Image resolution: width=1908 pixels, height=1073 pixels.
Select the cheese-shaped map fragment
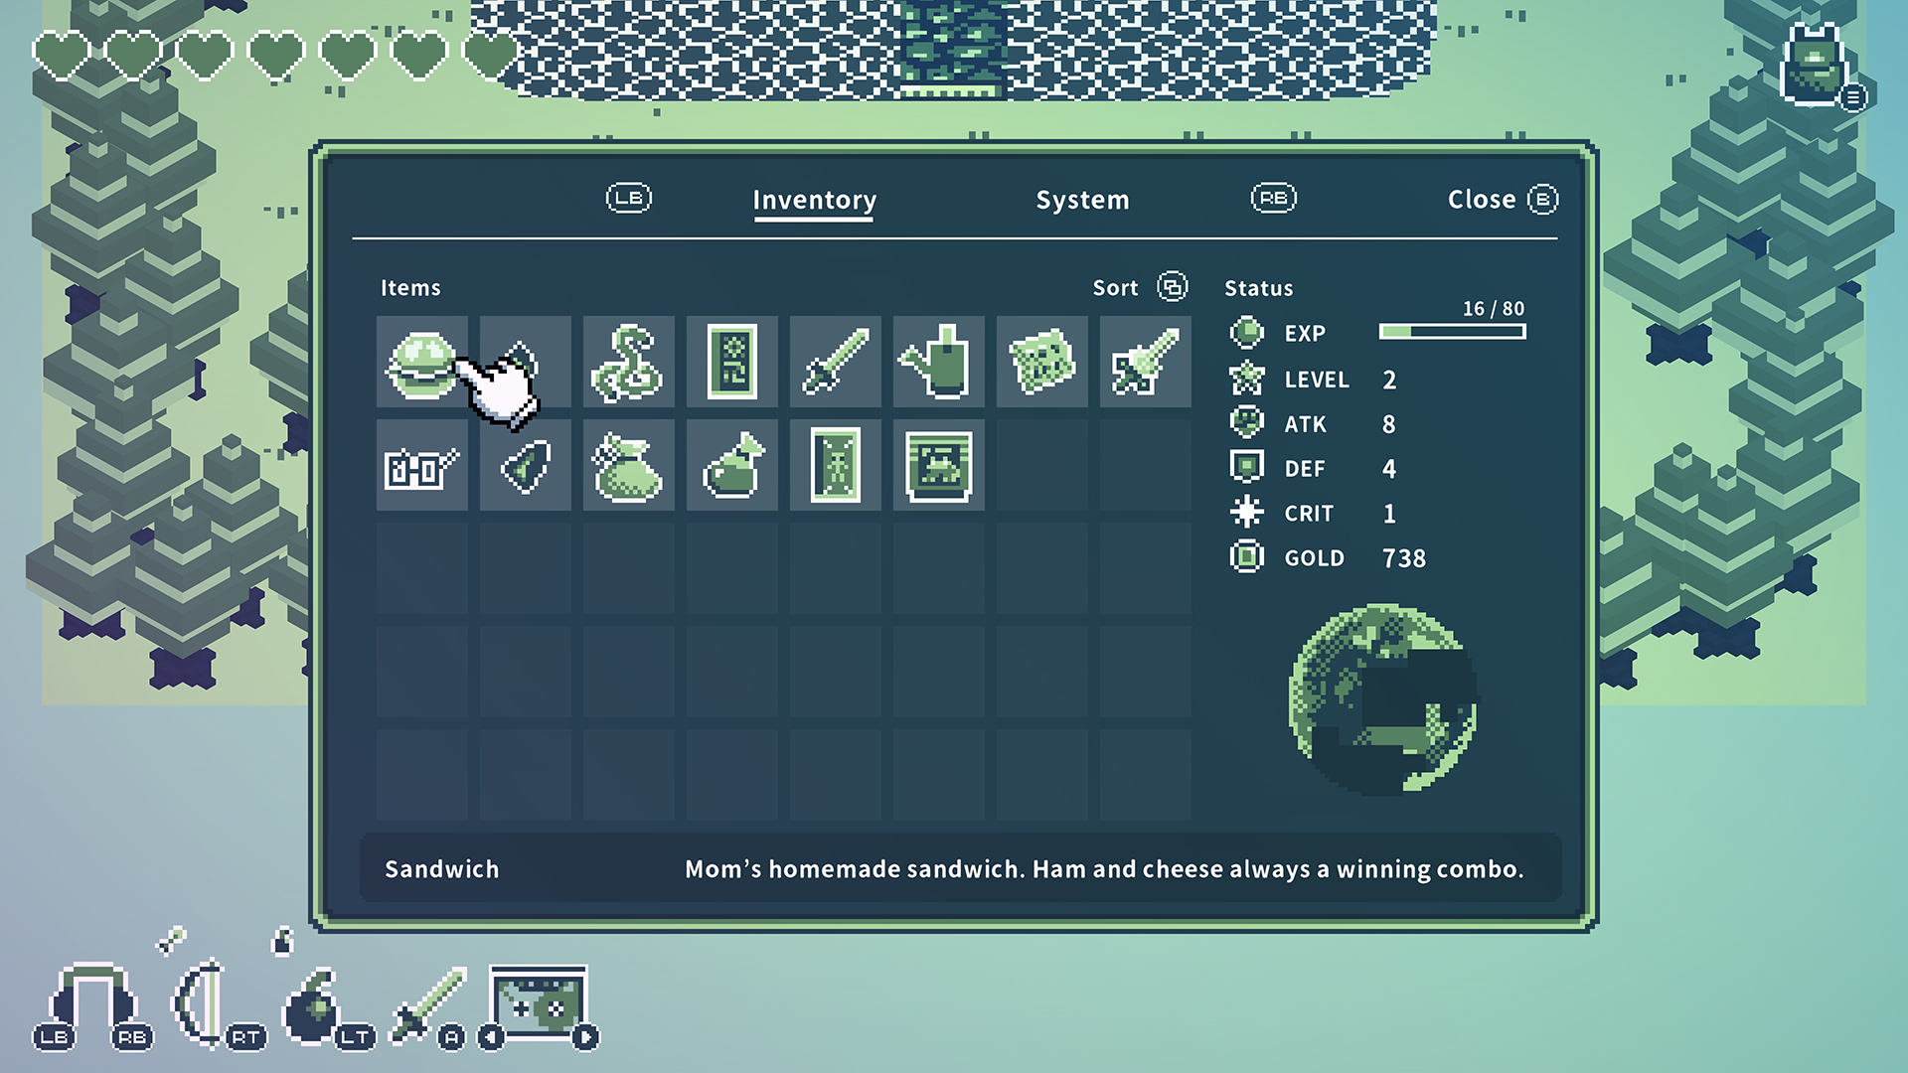click(x=1041, y=363)
